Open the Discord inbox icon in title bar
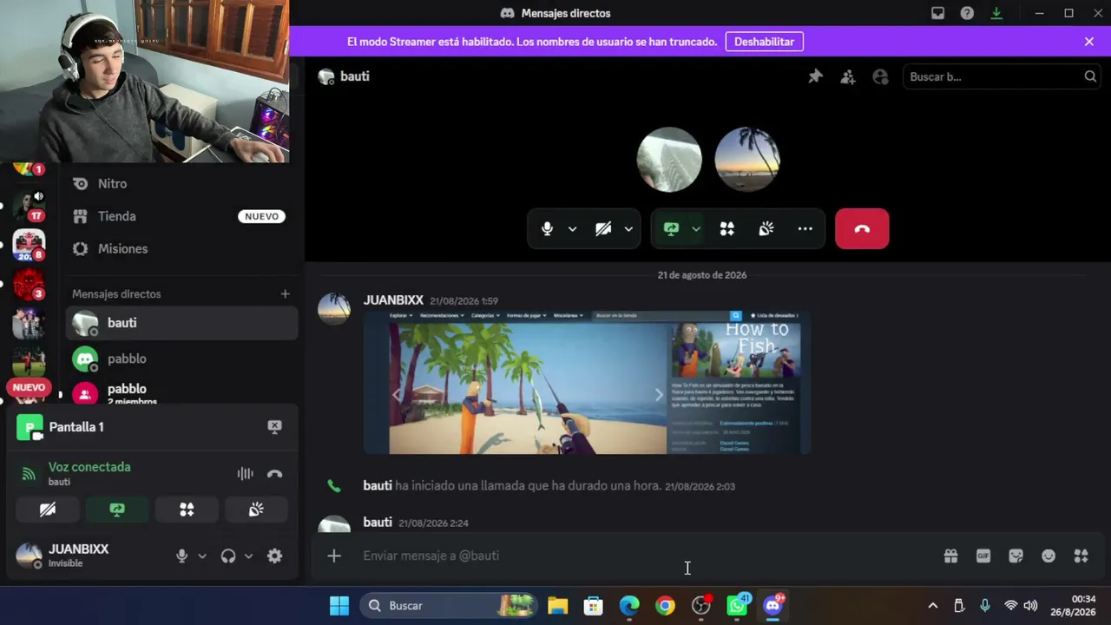The image size is (1111, 625). tap(937, 13)
